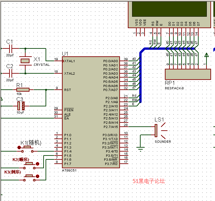Click the X1 reference label
Image resolution: width=215 pixels, height=201 pixels.
pyautogui.click(x=37, y=59)
